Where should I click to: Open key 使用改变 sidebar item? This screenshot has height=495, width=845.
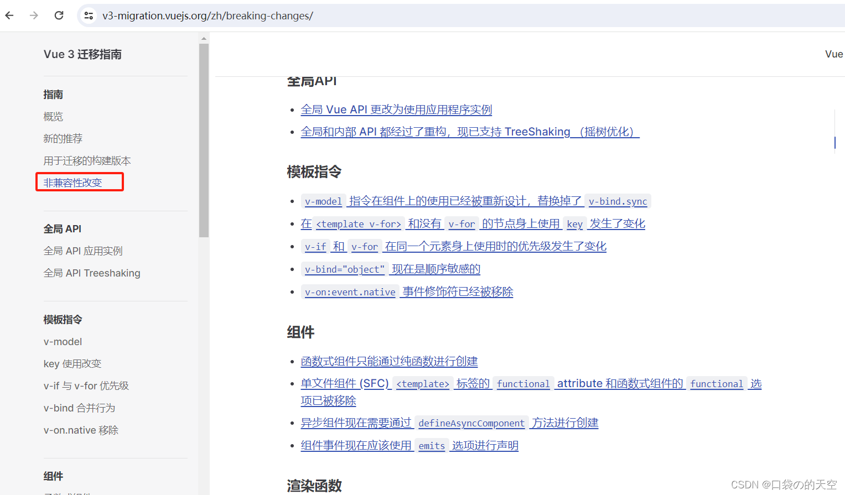[x=72, y=364]
